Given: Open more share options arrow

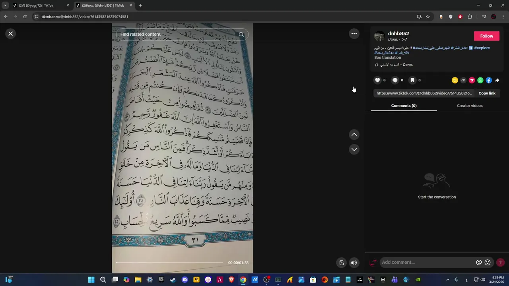Looking at the screenshot, I should (x=497, y=80).
